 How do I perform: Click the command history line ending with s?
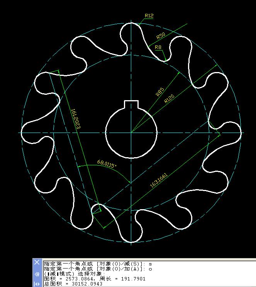pos(98,264)
